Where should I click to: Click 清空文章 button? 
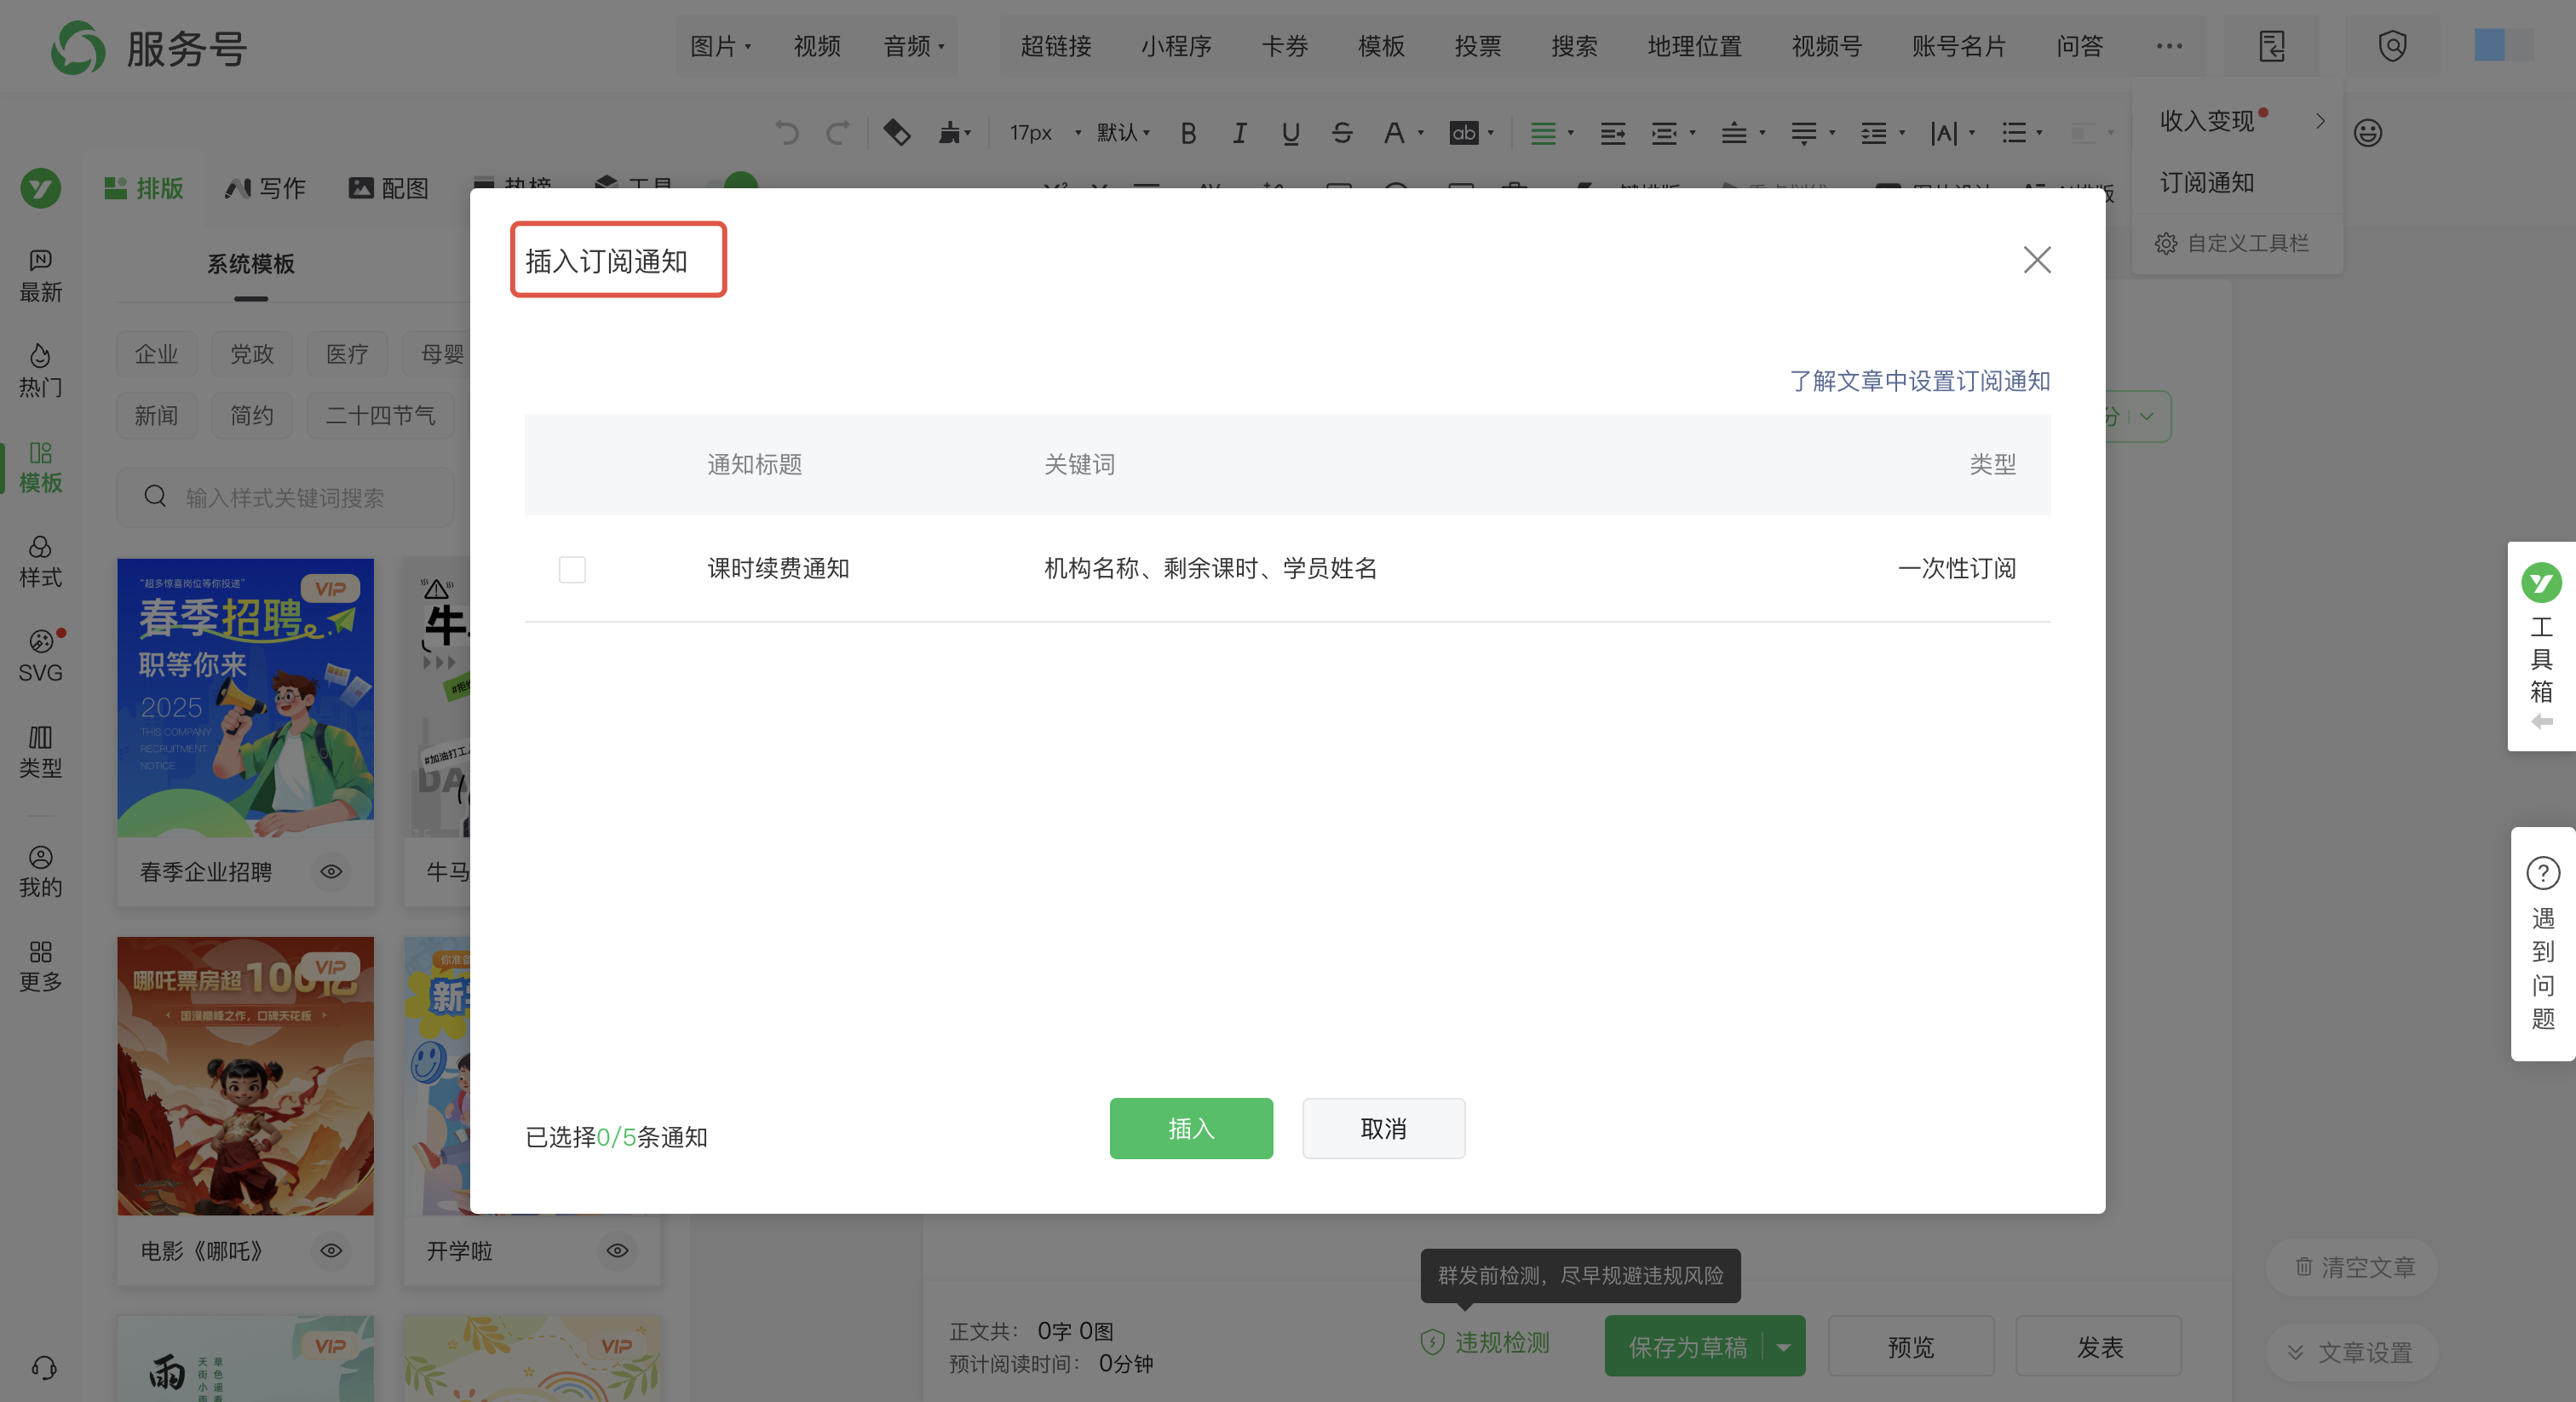[x=2352, y=1267]
